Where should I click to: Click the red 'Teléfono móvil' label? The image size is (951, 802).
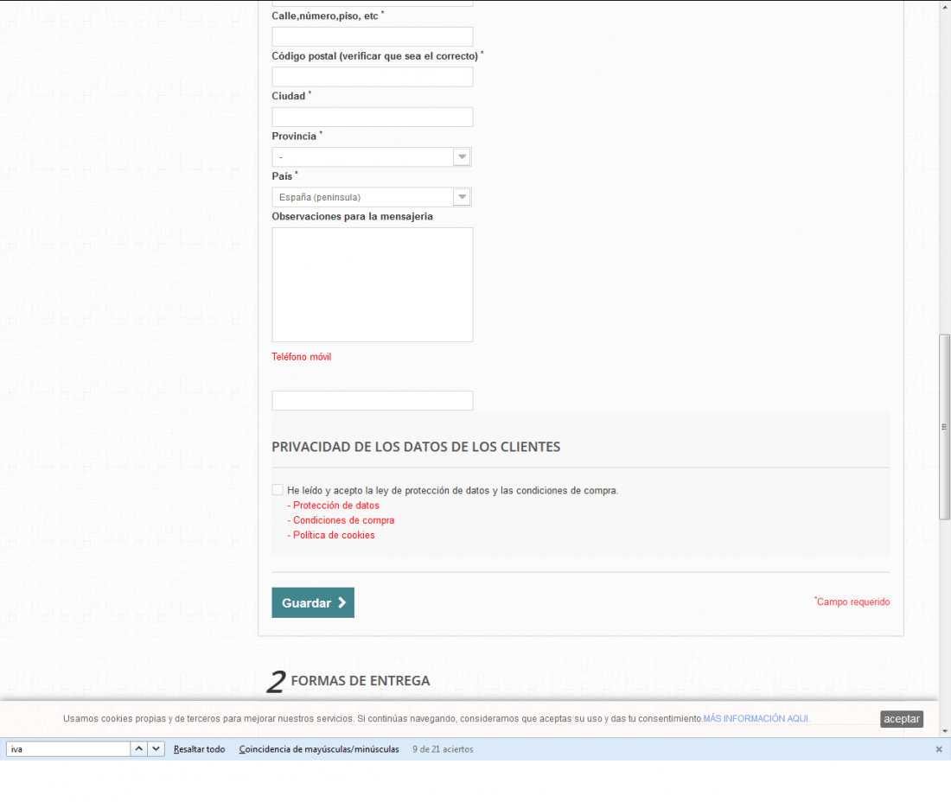click(x=302, y=357)
